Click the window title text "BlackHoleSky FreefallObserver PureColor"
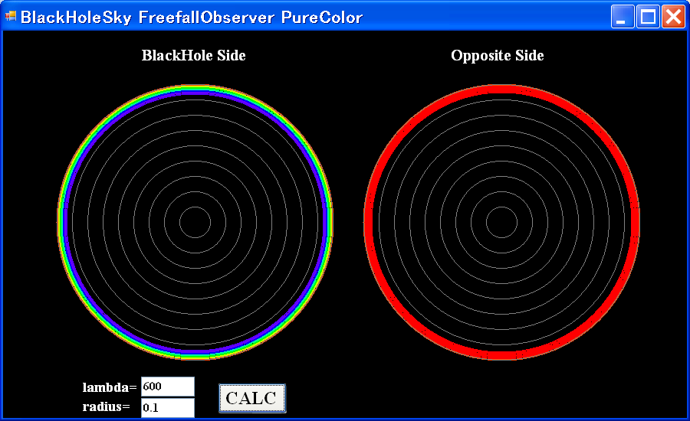 192,17
